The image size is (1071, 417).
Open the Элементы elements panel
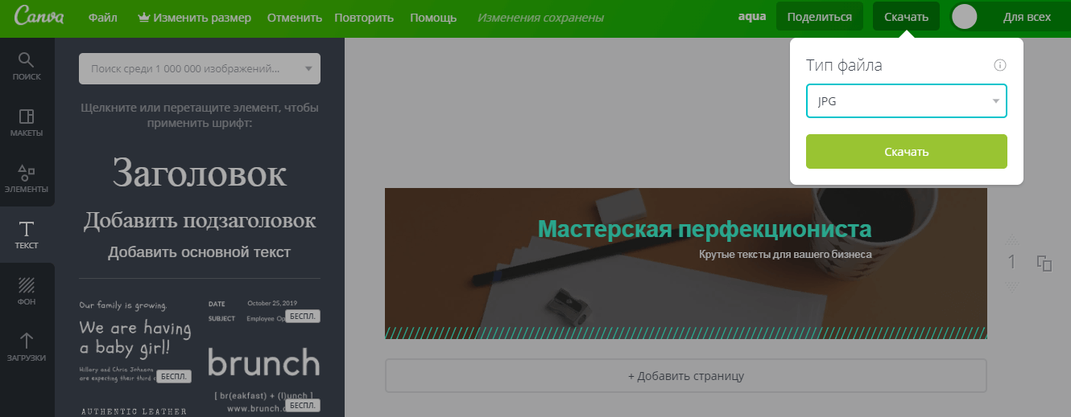click(x=27, y=179)
